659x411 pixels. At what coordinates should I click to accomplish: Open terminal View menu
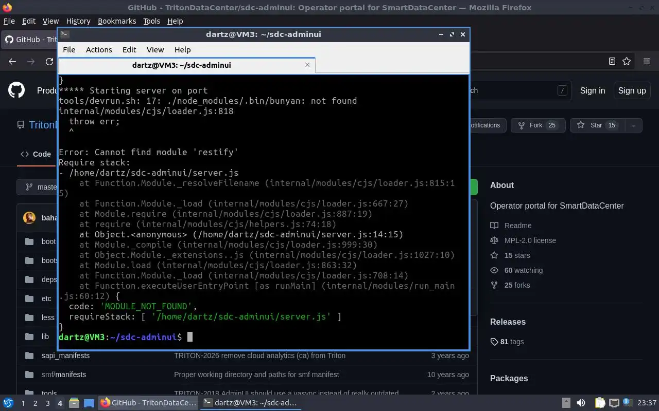pos(155,50)
